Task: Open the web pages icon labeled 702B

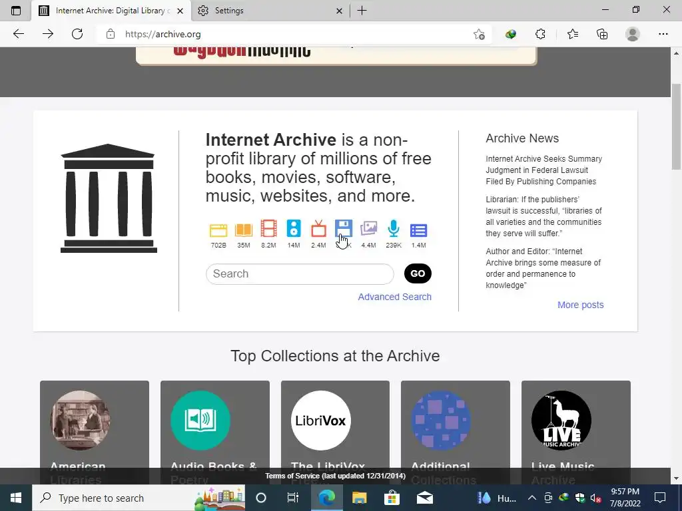Action: pos(218,230)
